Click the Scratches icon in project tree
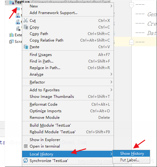Screen dimensions: 157x167 click(x=12, y=42)
